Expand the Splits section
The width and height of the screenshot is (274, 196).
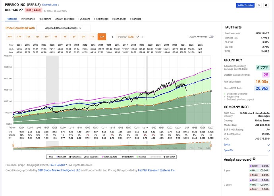click(x=247, y=145)
